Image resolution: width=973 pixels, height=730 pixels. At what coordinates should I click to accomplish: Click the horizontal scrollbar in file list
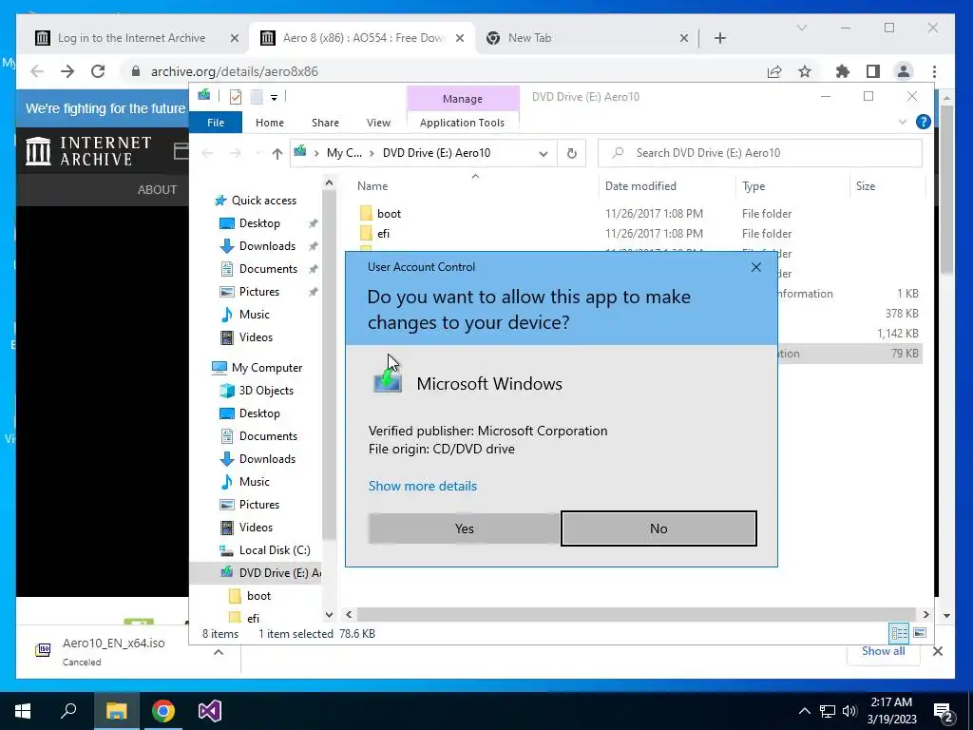[x=637, y=615]
